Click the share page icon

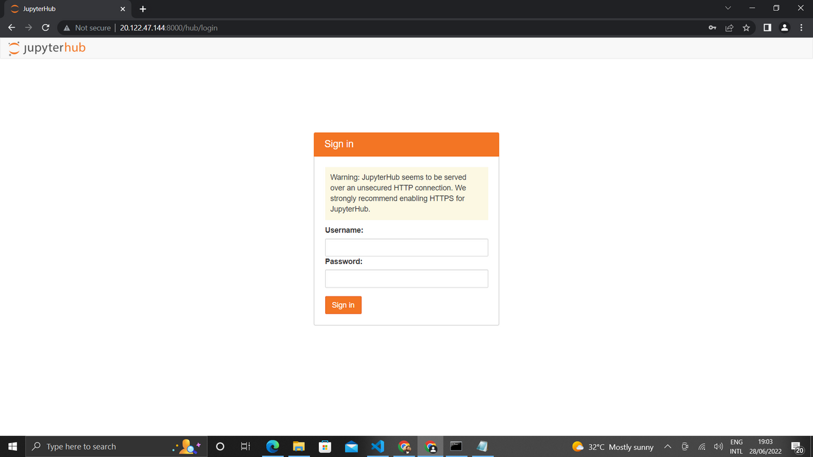pyautogui.click(x=729, y=28)
